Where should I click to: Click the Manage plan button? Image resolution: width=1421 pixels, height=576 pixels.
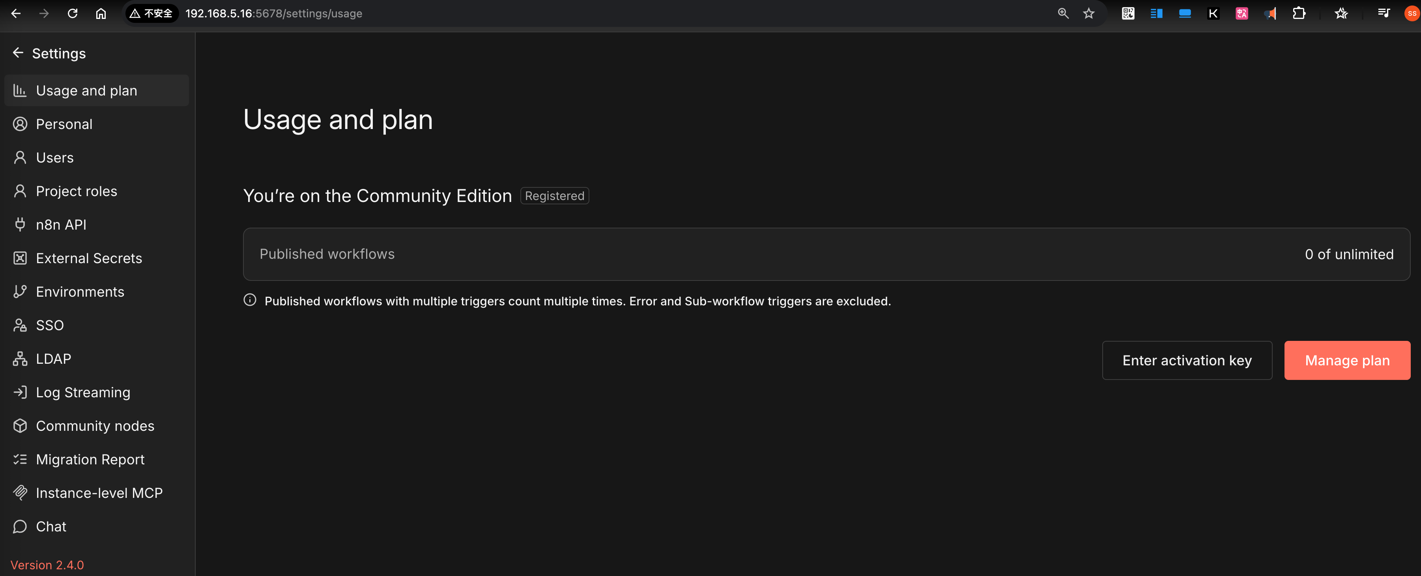coord(1346,360)
